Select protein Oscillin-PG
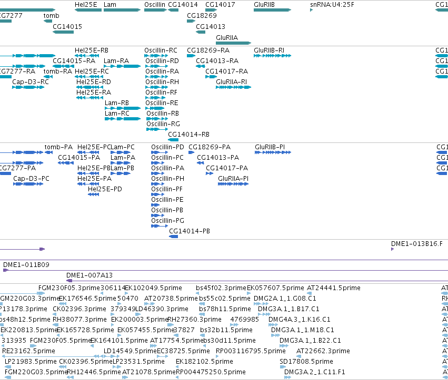This screenshot has height=380, width=448. [160, 226]
